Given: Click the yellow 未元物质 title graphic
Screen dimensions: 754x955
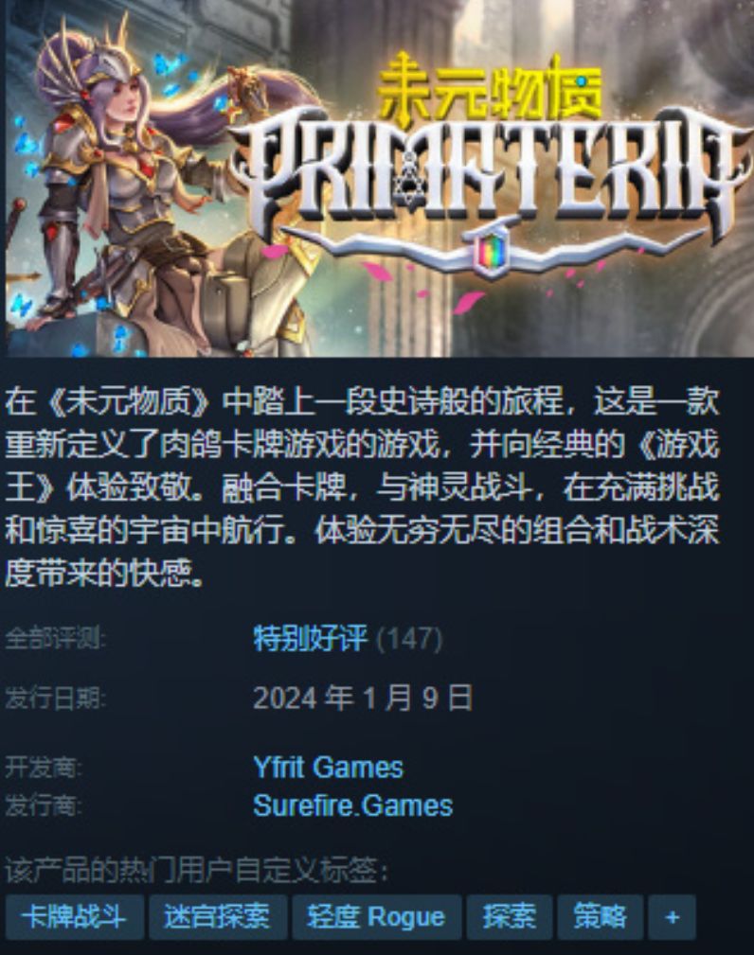Looking at the screenshot, I should point(490,89).
